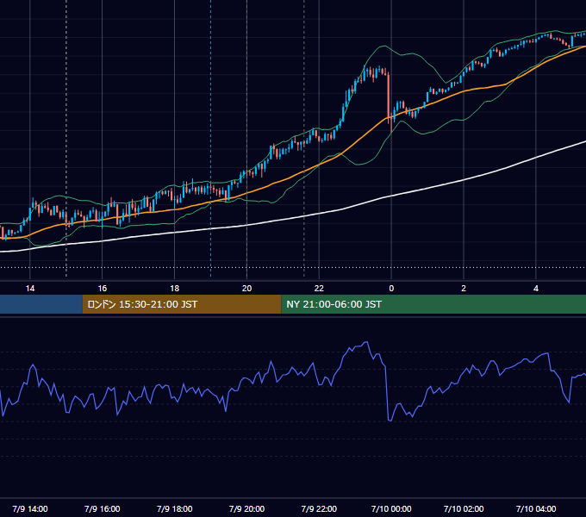586x517 pixels.
Task: Click the NY 21:00-06:00 JST session bar
Action: tap(433, 304)
